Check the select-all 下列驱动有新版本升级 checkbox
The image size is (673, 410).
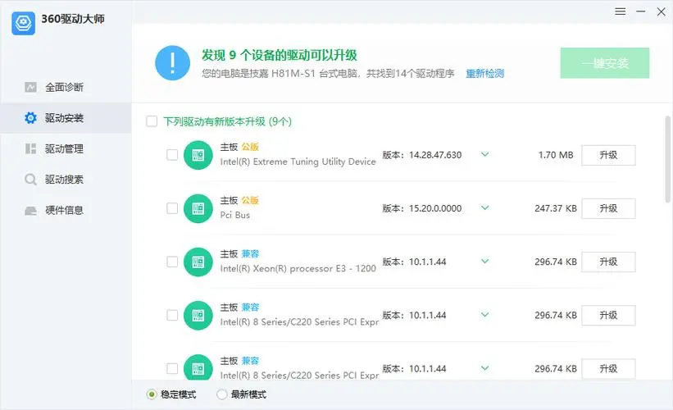152,121
